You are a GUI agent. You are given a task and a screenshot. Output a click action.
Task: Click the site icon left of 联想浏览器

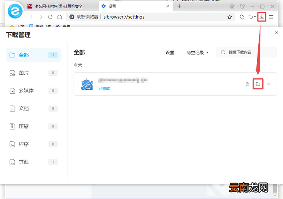tap(72, 17)
